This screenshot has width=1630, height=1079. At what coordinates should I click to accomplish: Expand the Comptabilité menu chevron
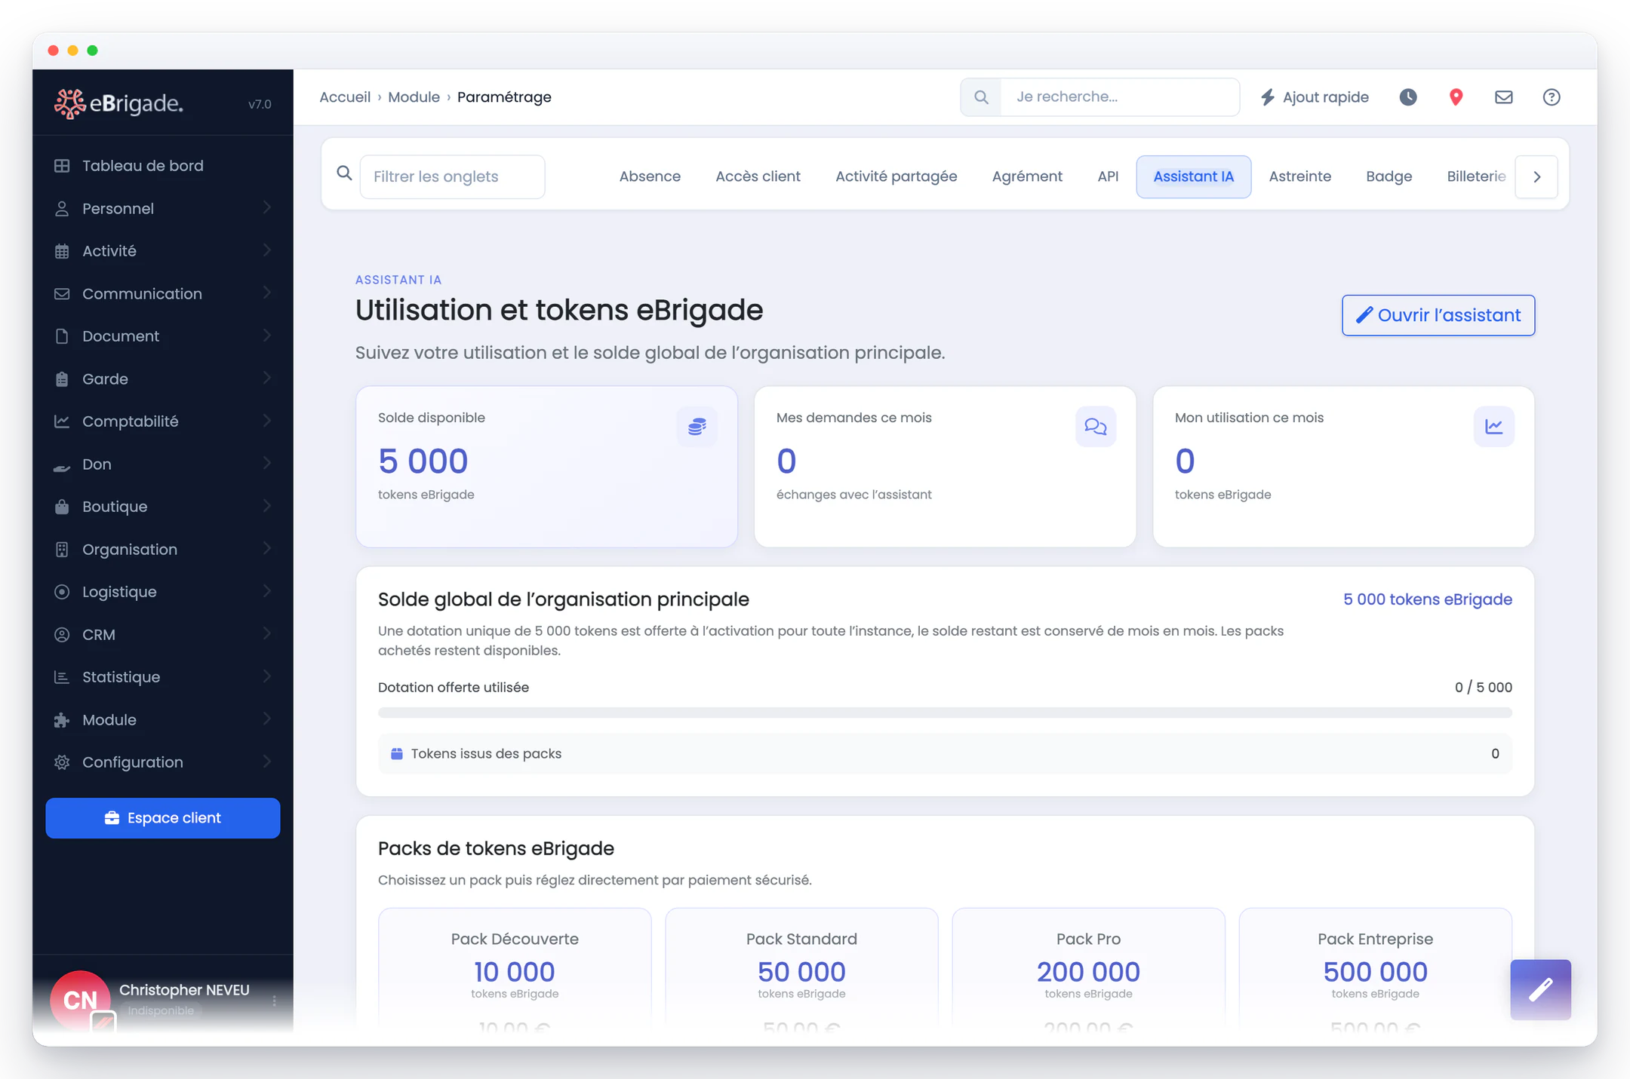[x=266, y=420]
